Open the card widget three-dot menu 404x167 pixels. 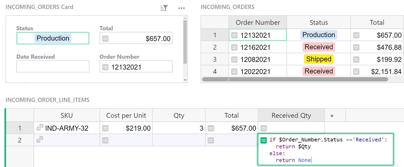pos(181,8)
